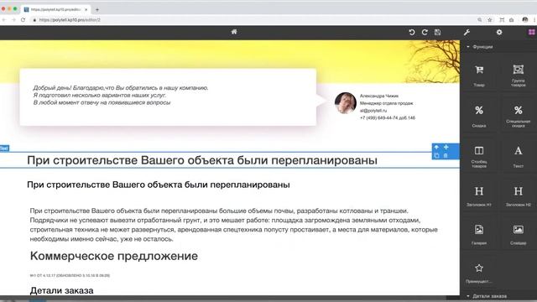
Task: Bookmark this page with the star
Action: tap(490, 20)
